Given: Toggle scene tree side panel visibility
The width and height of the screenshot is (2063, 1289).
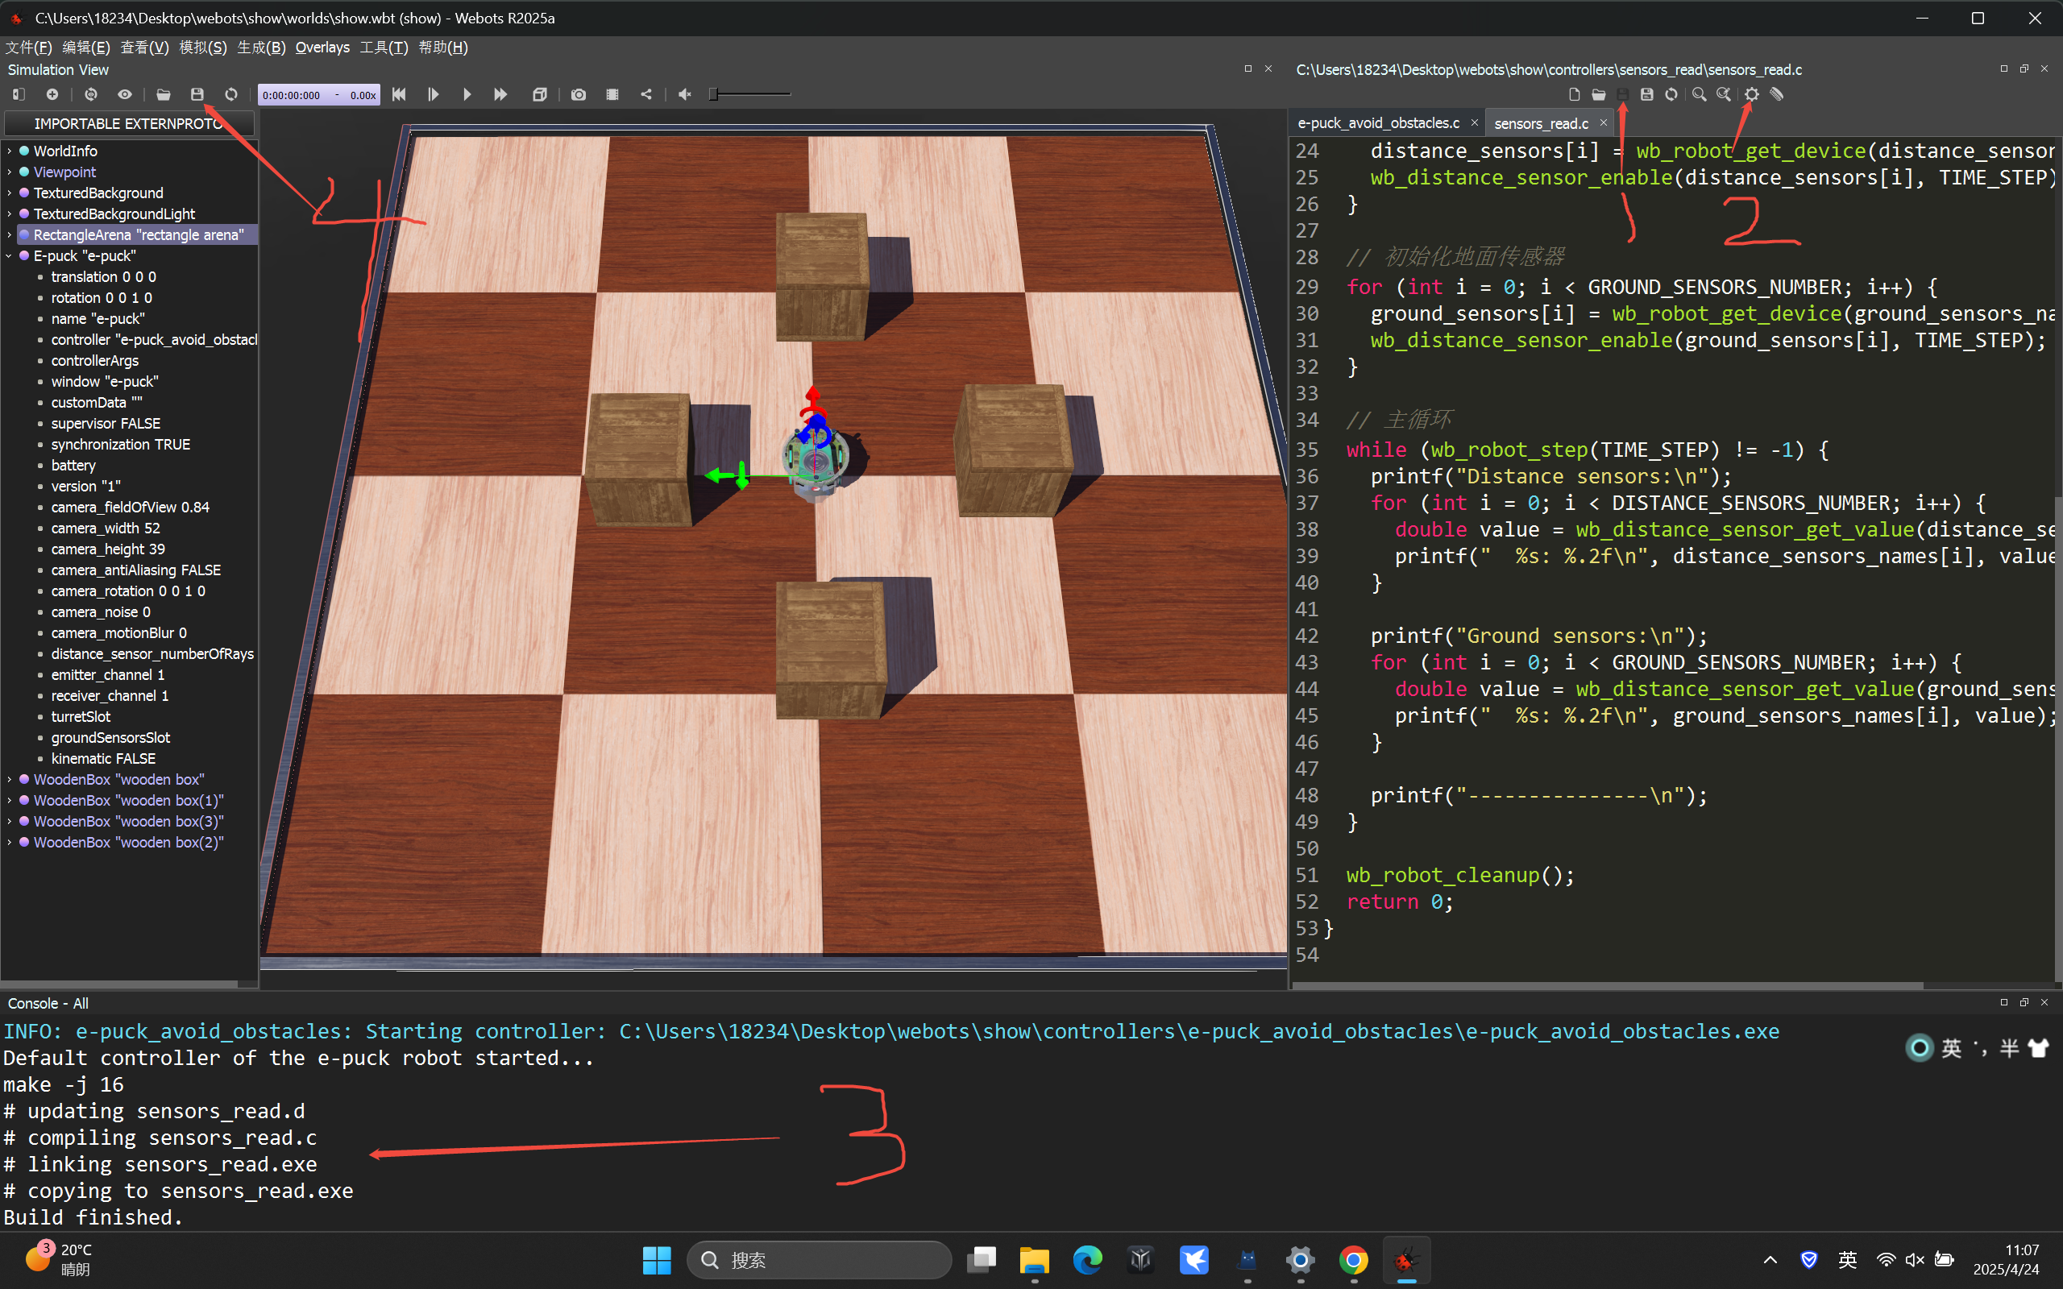Looking at the screenshot, I should point(19,94).
